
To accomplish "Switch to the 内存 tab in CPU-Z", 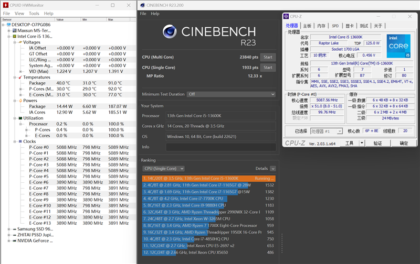I will click(x=321, y=26).
